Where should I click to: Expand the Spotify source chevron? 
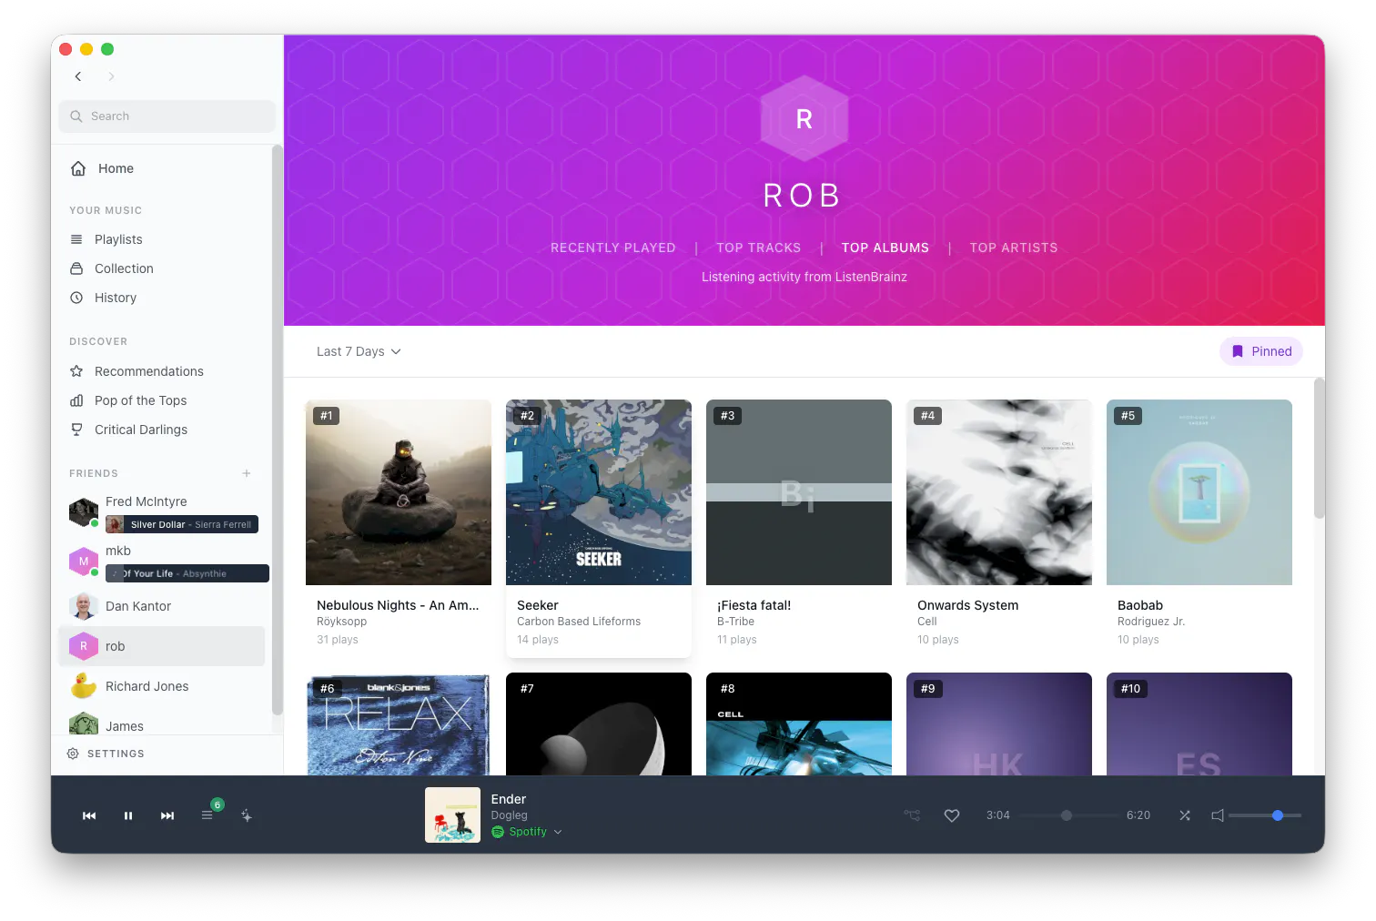click(x=558, y=832)
